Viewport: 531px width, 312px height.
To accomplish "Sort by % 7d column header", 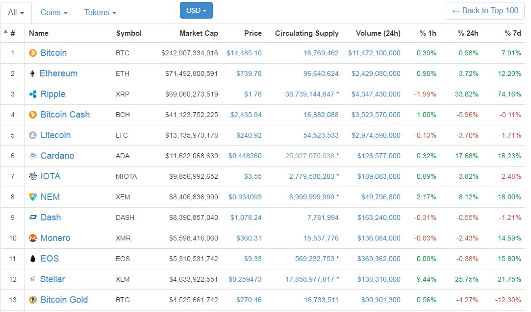I will [x=512, y=33].
